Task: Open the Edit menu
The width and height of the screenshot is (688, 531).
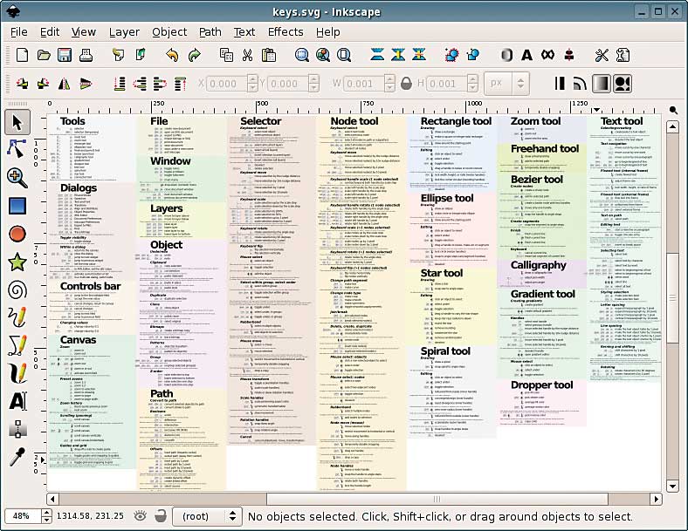Action: tap(50, 32)
